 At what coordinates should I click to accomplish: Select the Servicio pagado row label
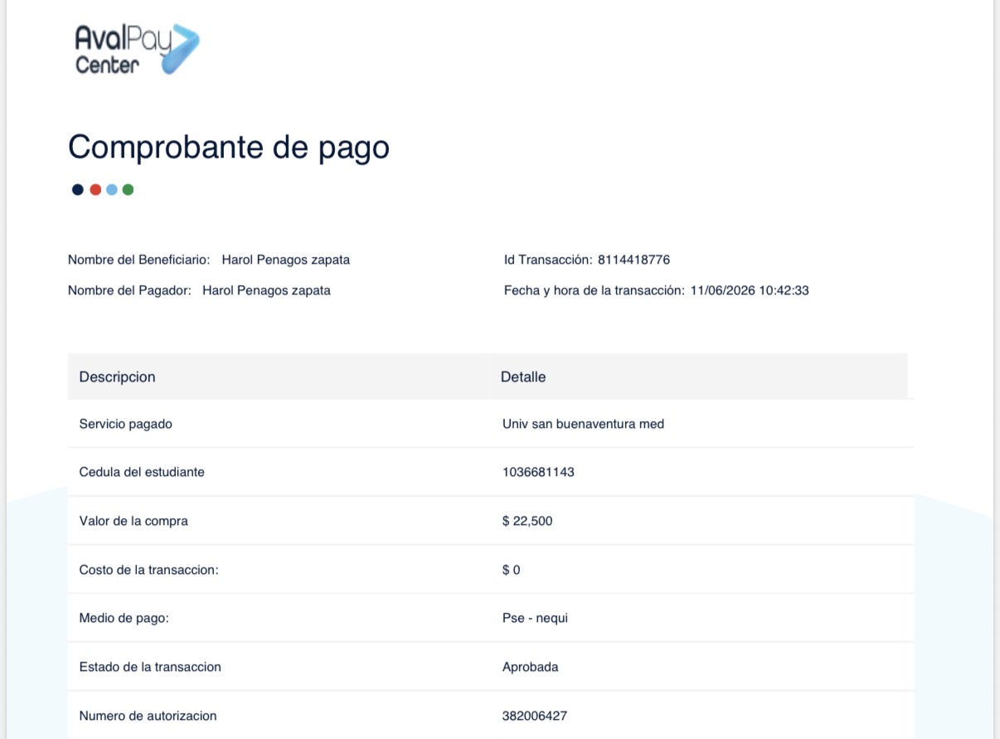click(126, 424)
